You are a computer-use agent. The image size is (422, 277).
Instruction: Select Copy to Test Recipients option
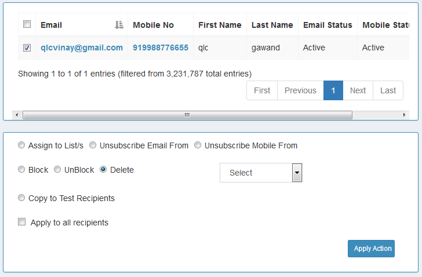click(x=21, y=198)
